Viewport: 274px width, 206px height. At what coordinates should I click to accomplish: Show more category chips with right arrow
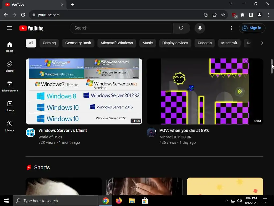click(x=262, y=43)
